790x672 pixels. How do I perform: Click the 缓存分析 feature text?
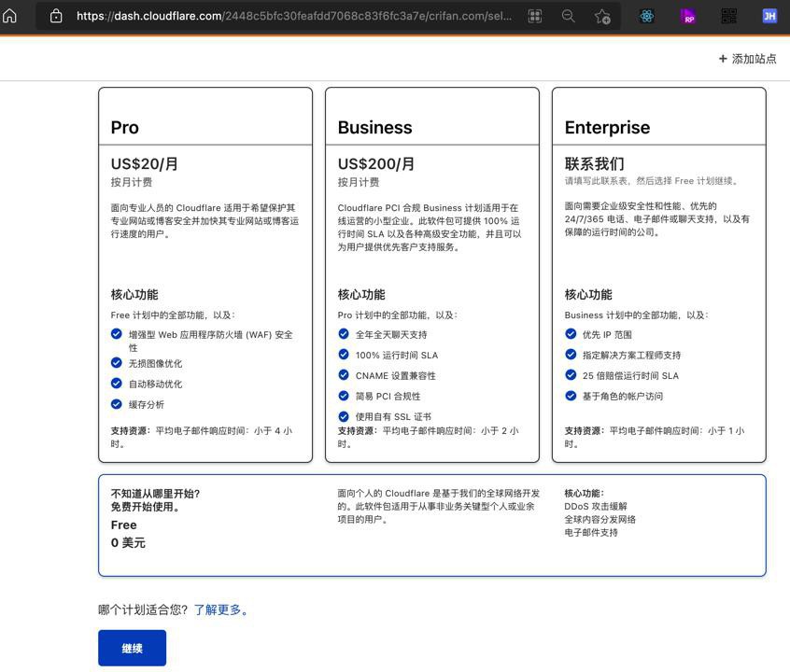[x=146, y=404]
